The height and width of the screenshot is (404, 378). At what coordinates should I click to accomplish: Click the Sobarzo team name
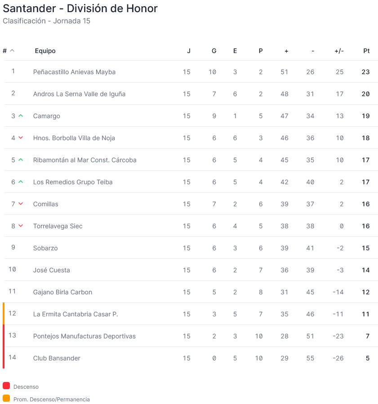coord(45,248)
